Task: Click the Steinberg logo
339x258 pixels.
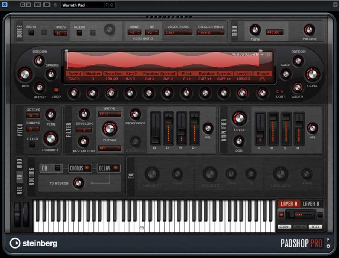Action: click(34, 243)
